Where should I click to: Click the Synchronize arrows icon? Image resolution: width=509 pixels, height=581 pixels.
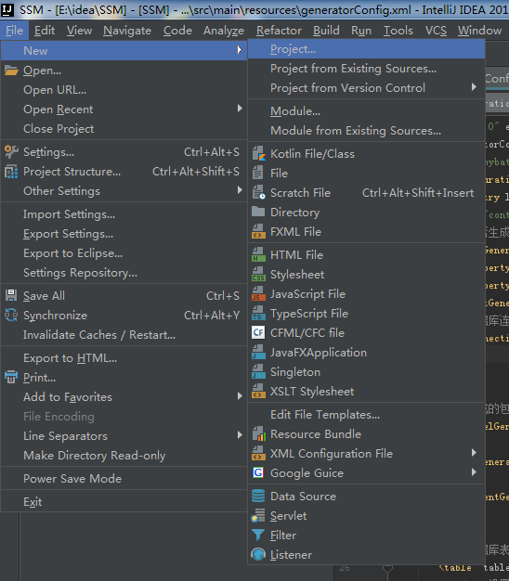(11, 315)
